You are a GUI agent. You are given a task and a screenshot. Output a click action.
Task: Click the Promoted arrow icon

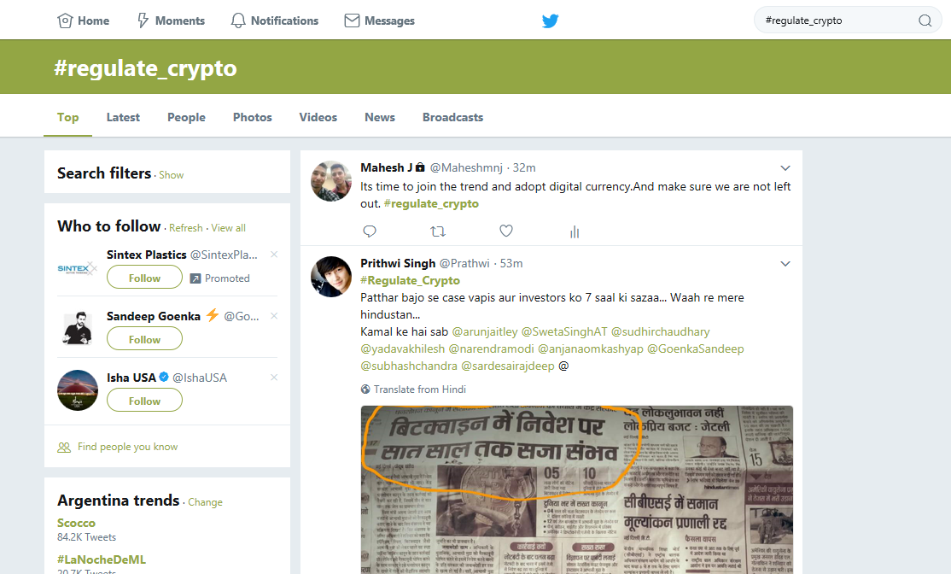coord(195,278)
